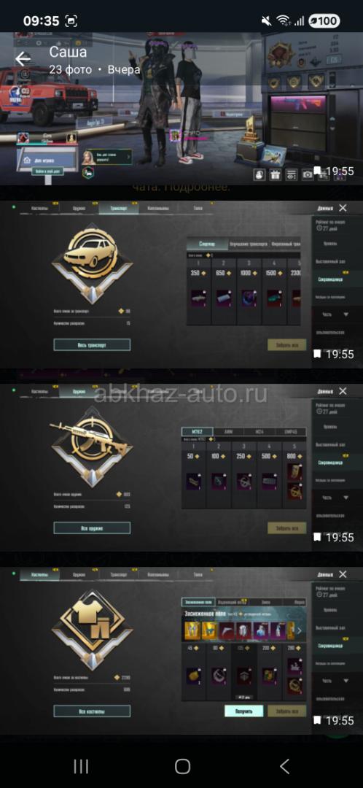Screen dimensions: 363x788
Task: Open the Android recent apps button
Action: pyautogui.click(x=81, y=766)
